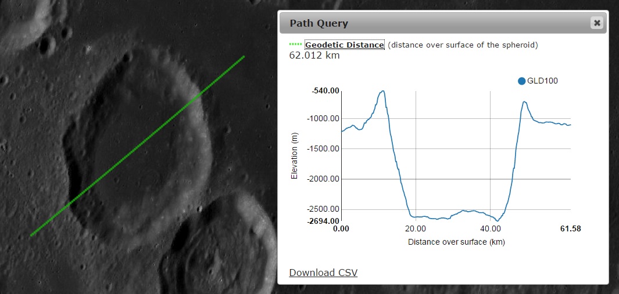
Task: Close the Path Query dialog
Action: (x=596, y=23)
